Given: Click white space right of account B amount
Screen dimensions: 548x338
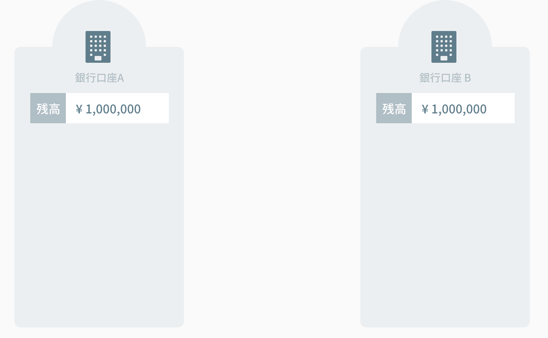Looking at the screenshot, I should coord(501,109).
